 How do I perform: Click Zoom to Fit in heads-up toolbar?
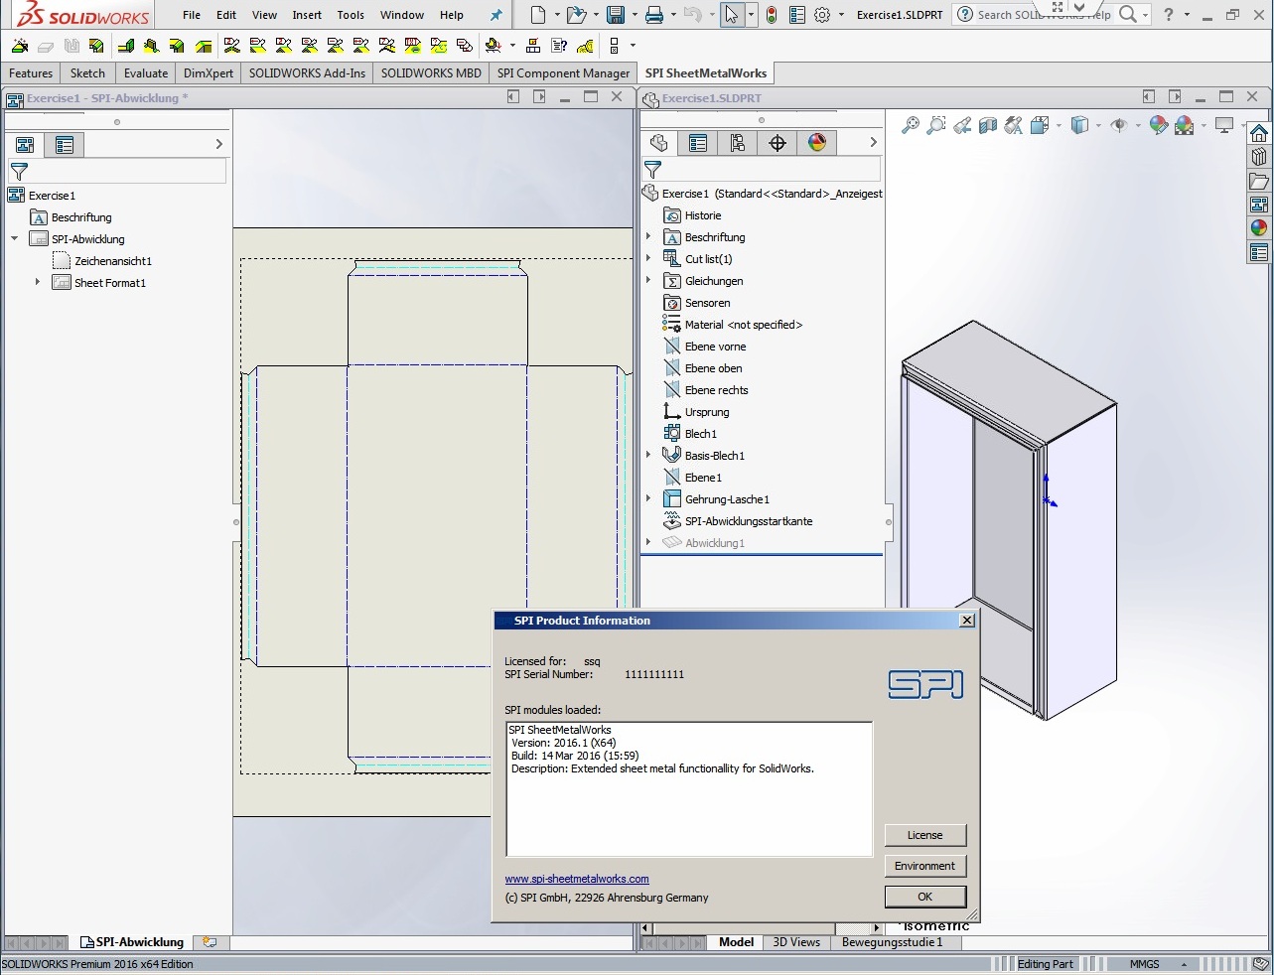[x=911, y=125]
